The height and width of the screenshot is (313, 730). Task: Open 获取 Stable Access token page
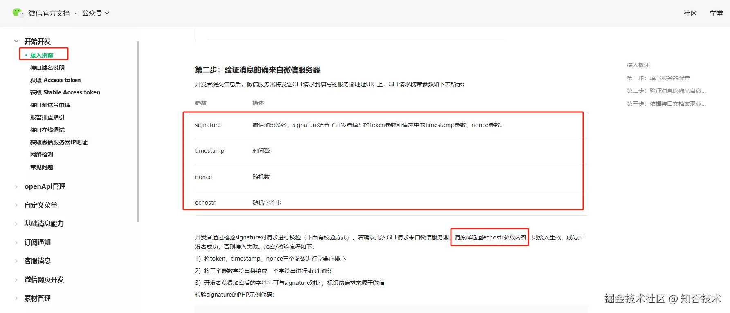click(65, 92)
